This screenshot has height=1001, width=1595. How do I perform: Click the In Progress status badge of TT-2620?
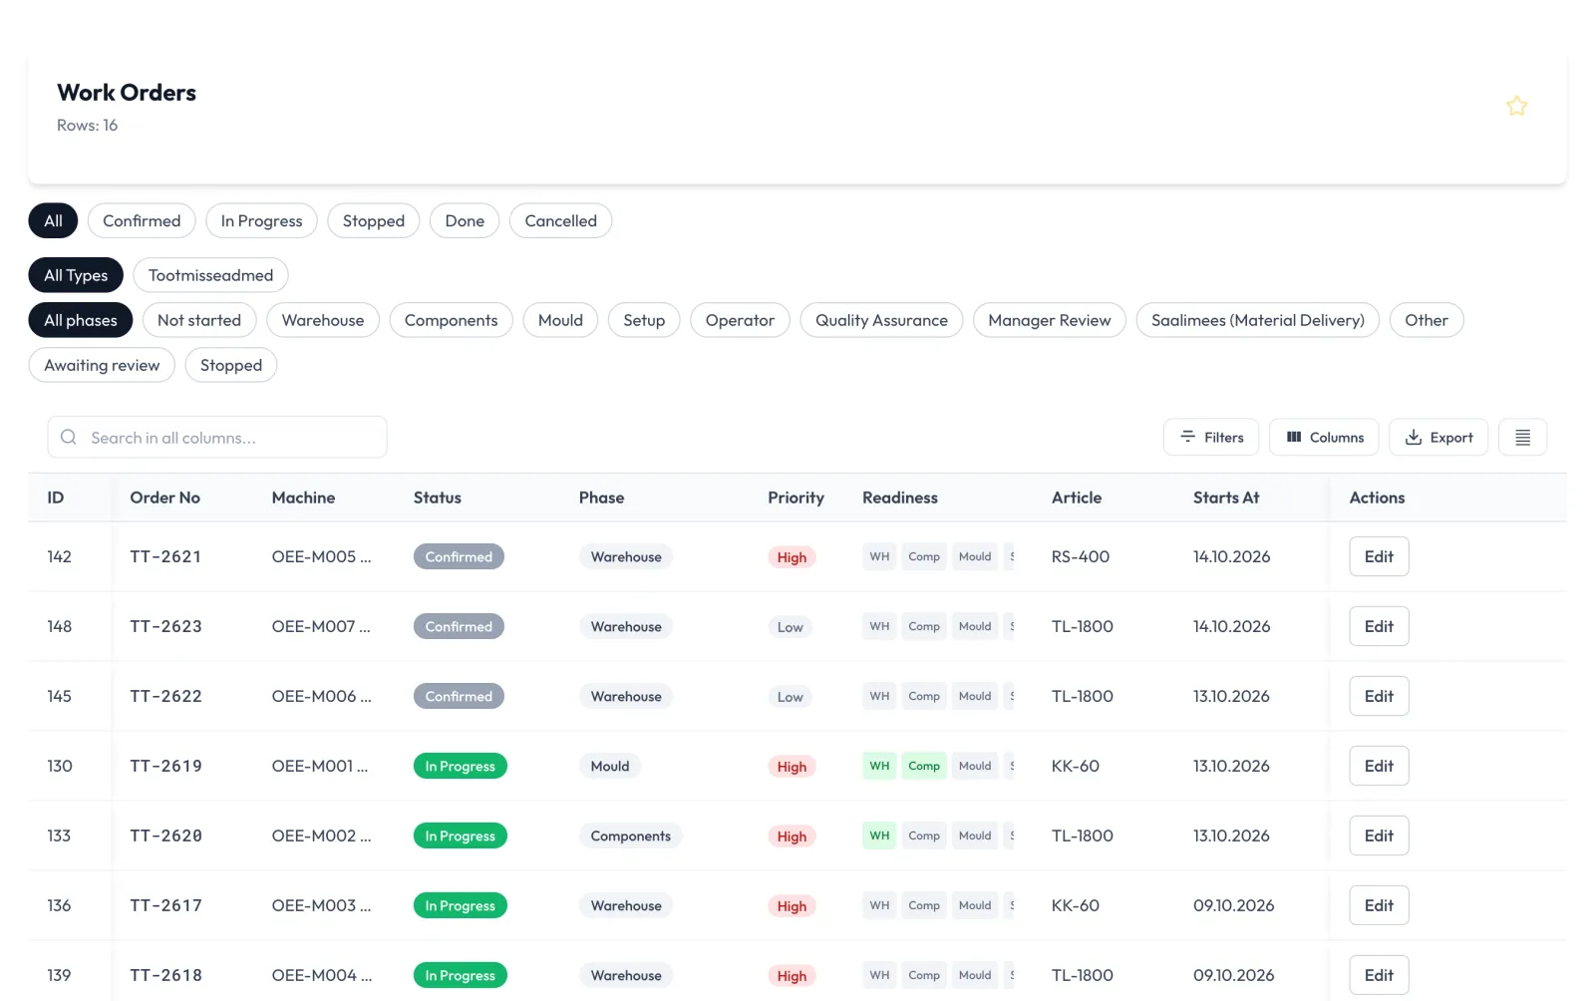[460, 835]
